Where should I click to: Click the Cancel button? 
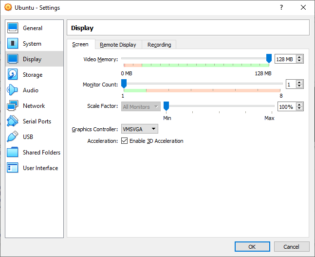click(292, 247)
